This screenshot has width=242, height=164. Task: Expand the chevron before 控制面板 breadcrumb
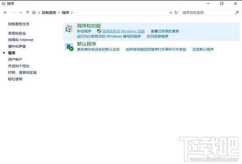click(39, 13)
